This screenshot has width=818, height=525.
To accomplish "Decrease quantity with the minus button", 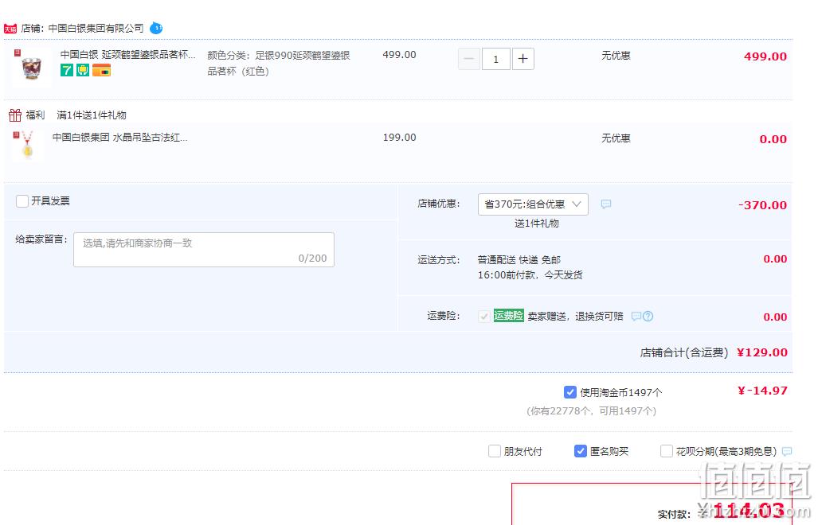I will [468, 59].
